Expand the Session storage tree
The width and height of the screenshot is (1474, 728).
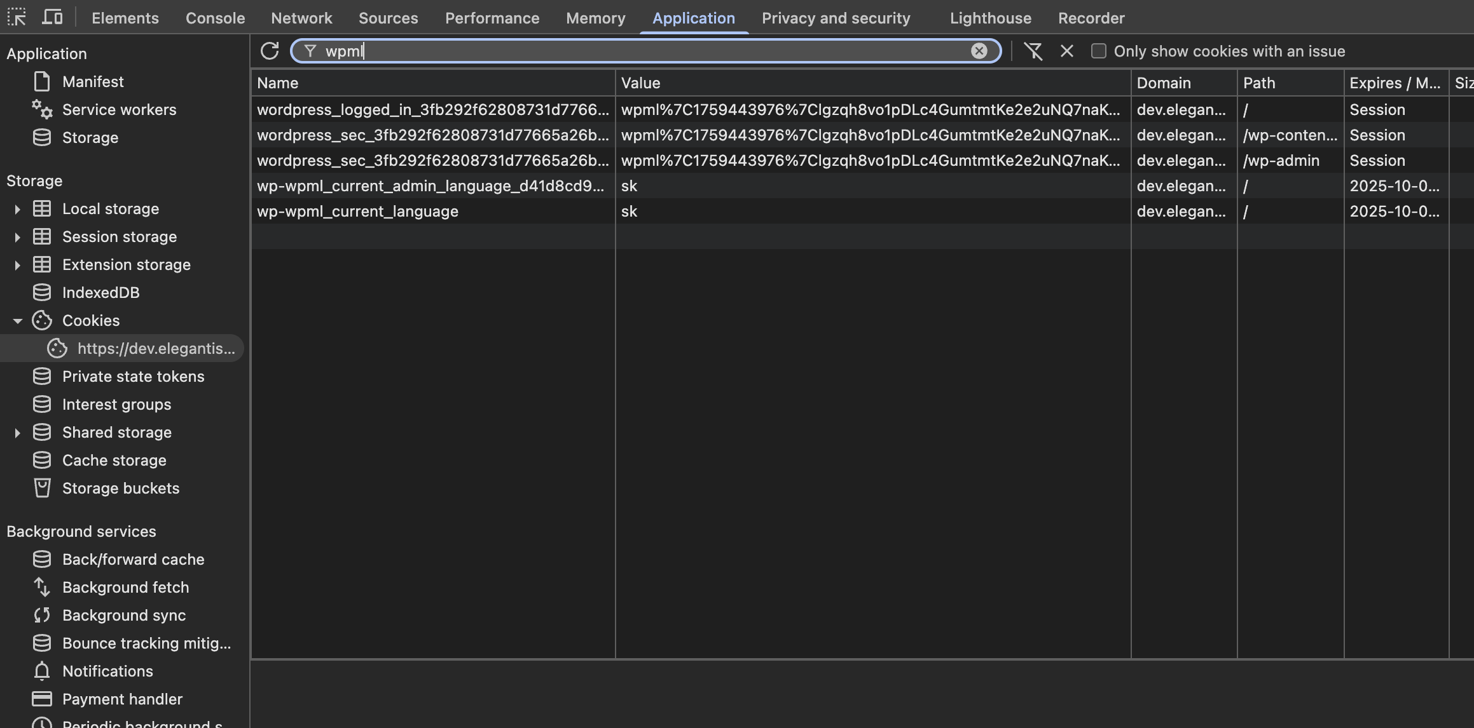tap(17, 237)
